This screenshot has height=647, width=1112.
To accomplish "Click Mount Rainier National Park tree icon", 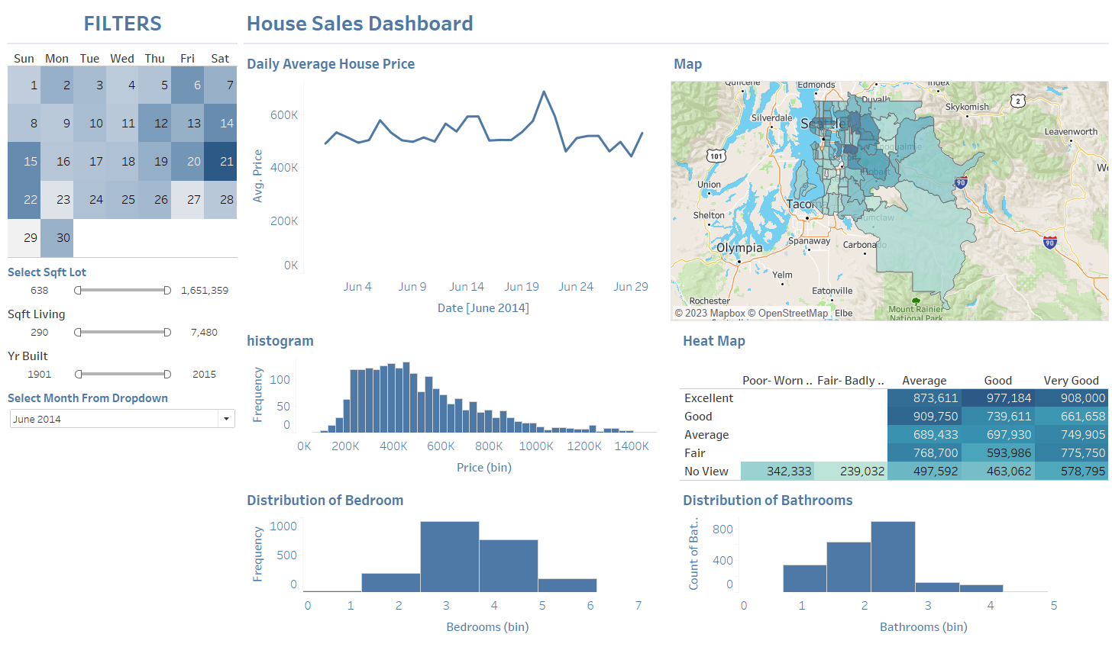I will pyautogui.click(x=916, y=301).
